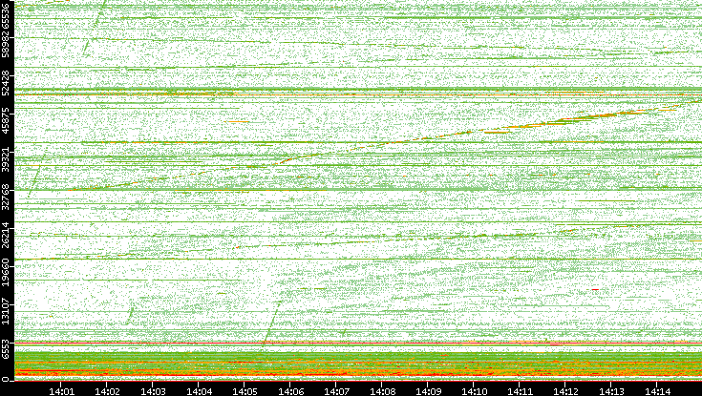Image resolution: width=702 pixels, height=396 pixels.
Task: Click the 14:07 time axis label
Action: (x=336, y=390)
